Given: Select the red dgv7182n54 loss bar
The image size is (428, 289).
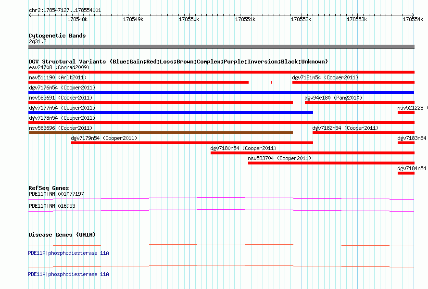Looking at the screenshot, I should pyautogui.click(x=364, y=133).
